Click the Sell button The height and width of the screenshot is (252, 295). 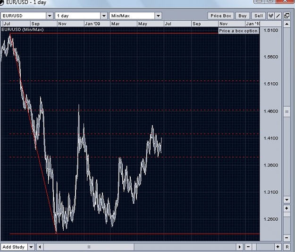click(259, 16)
